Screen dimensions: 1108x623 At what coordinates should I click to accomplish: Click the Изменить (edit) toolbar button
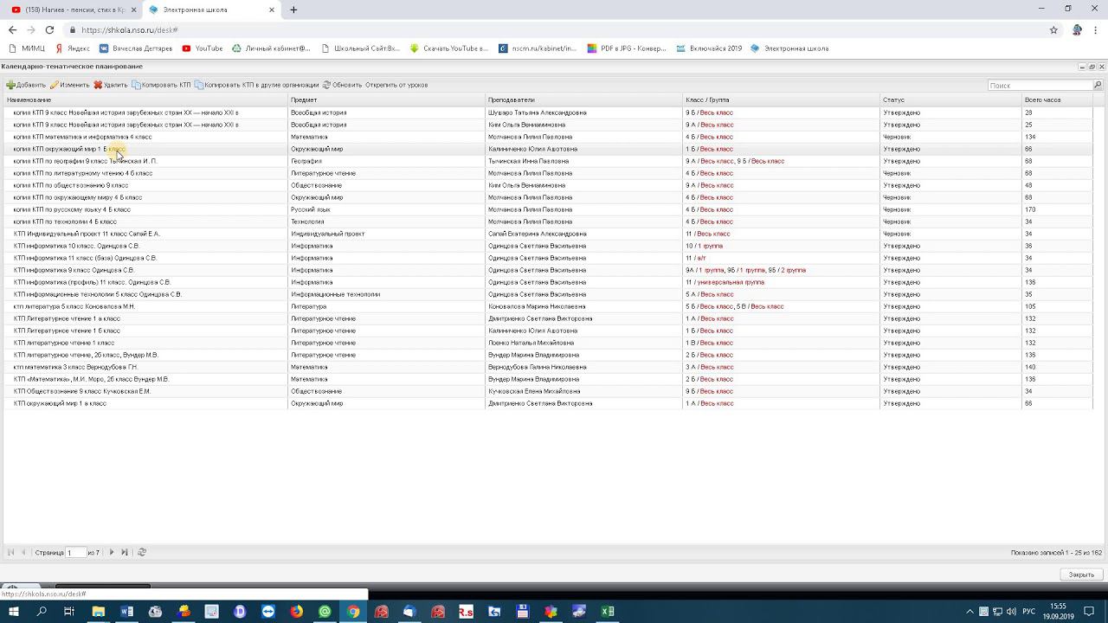69,85
